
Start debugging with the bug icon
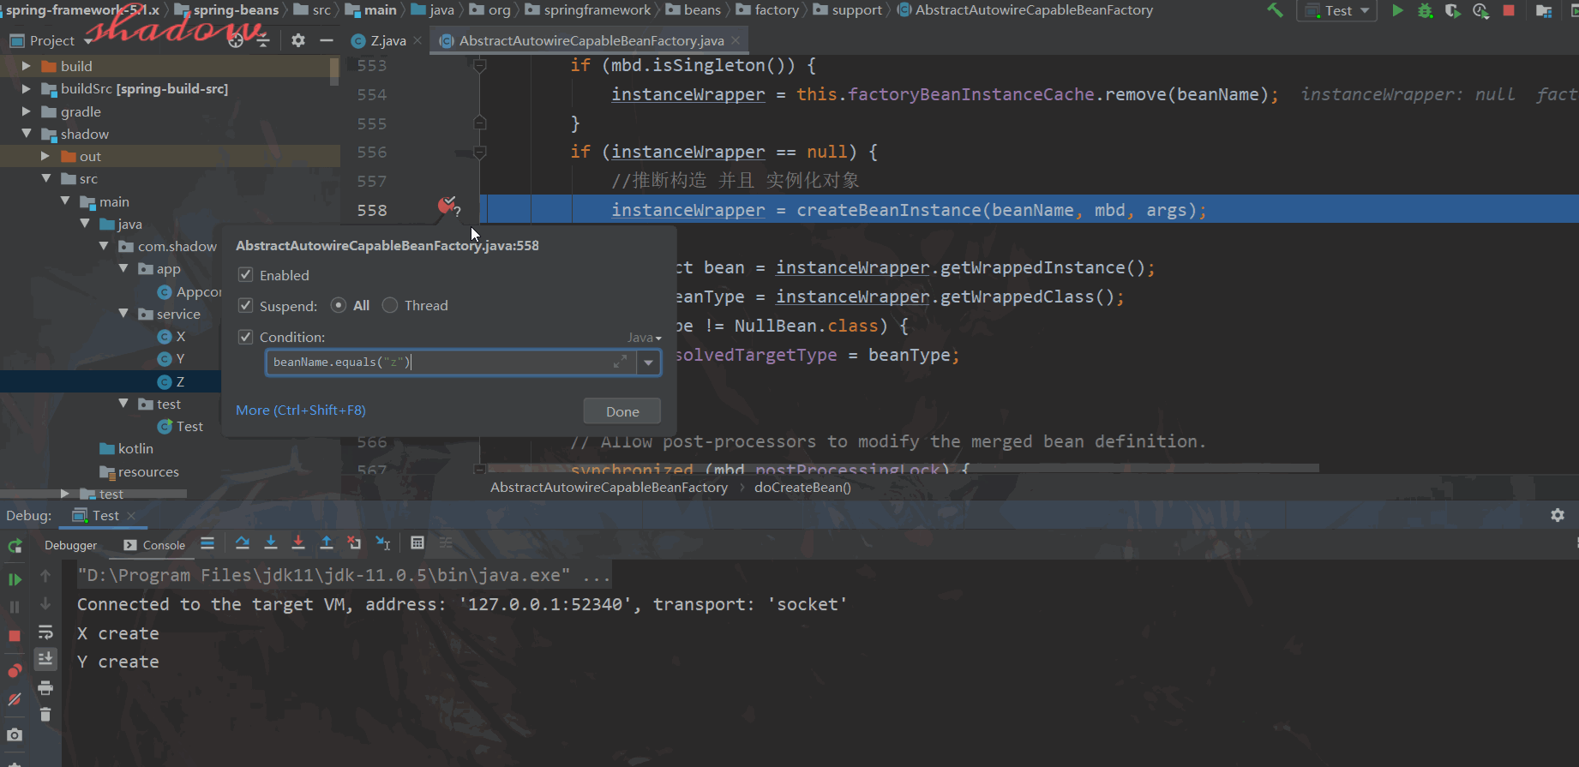[x=1426, y=10]
